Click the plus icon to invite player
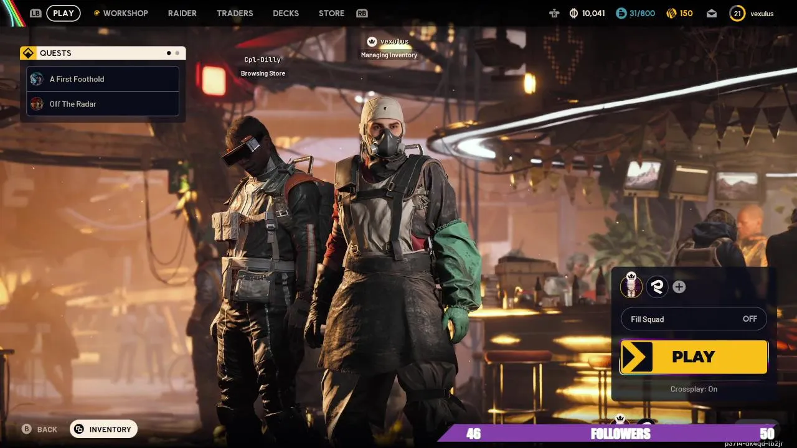 click(x=679, y=287)
